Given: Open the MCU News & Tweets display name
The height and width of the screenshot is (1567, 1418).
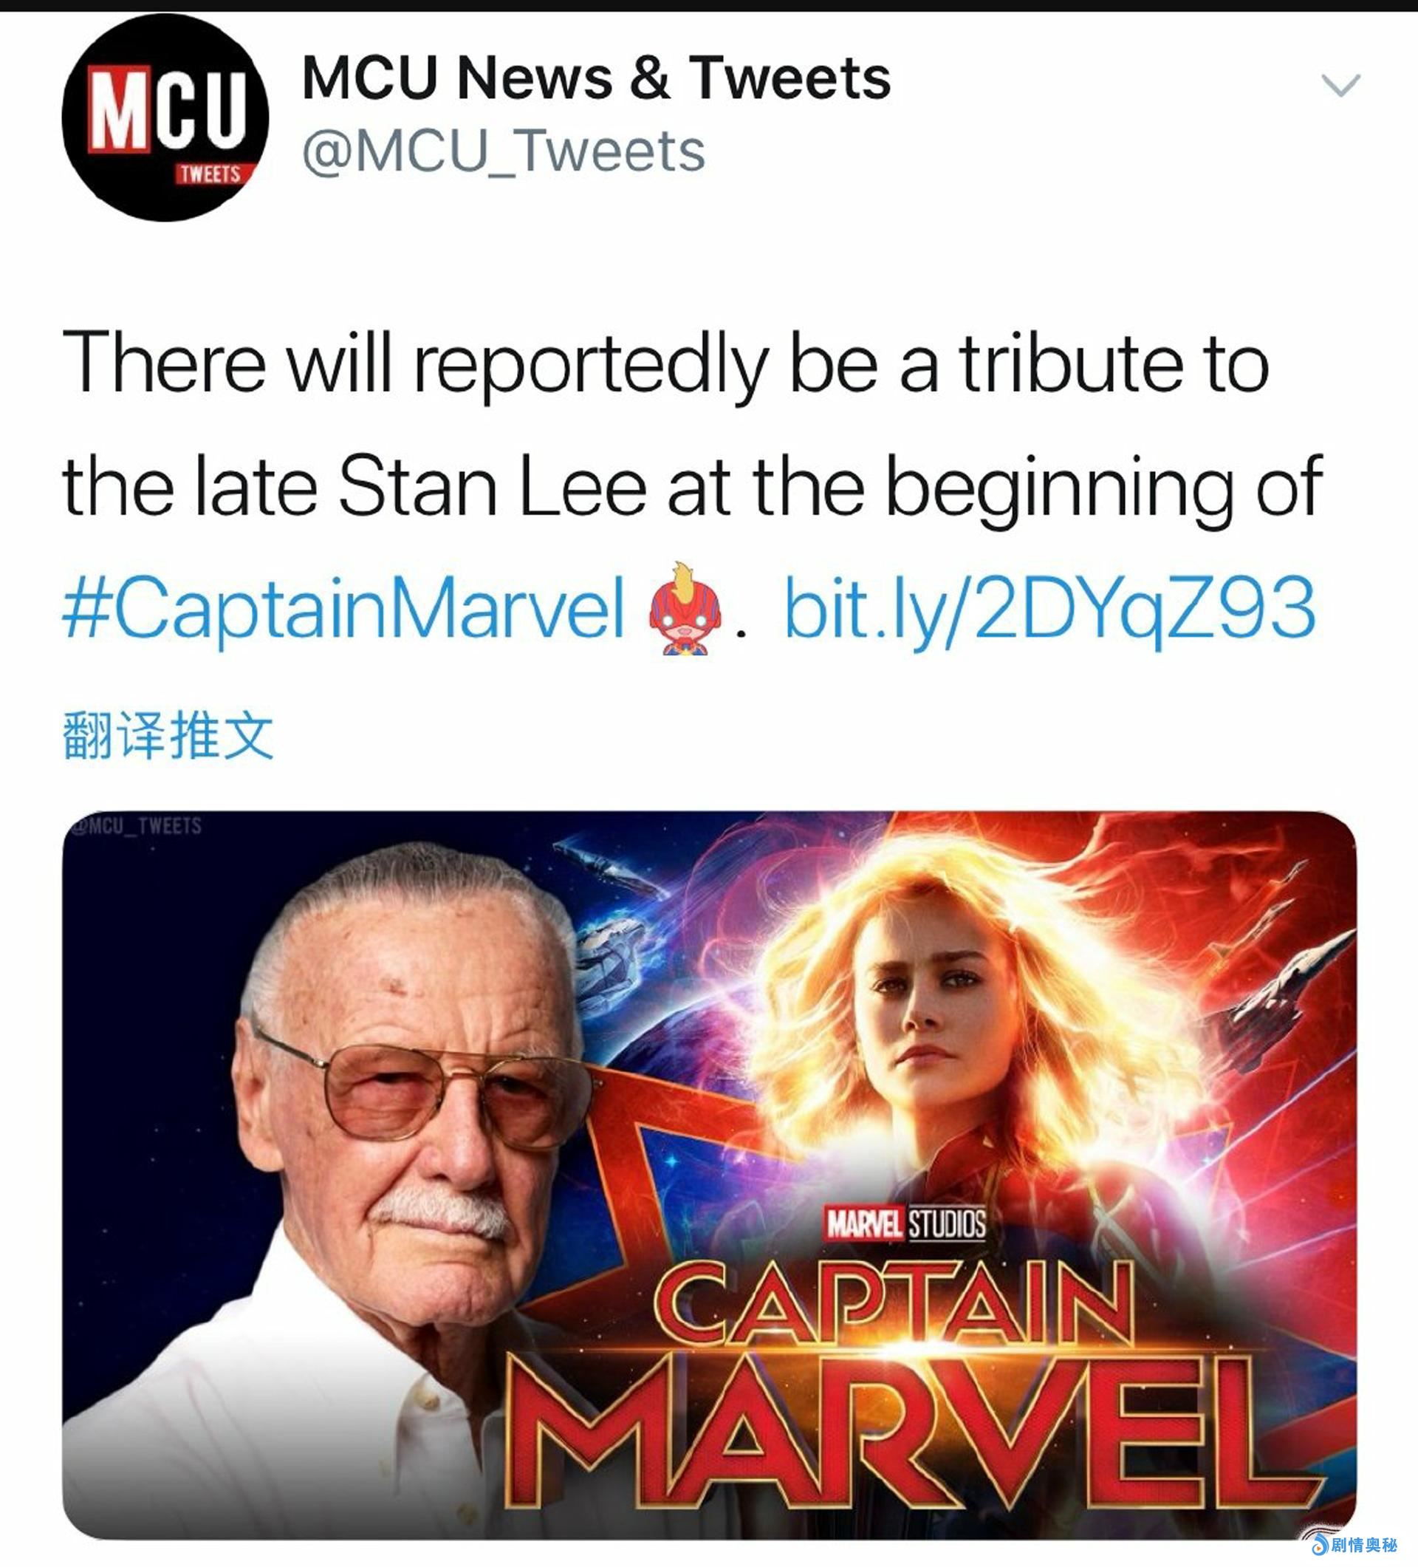Looking at the screenshot, I should tap(596, 78).
